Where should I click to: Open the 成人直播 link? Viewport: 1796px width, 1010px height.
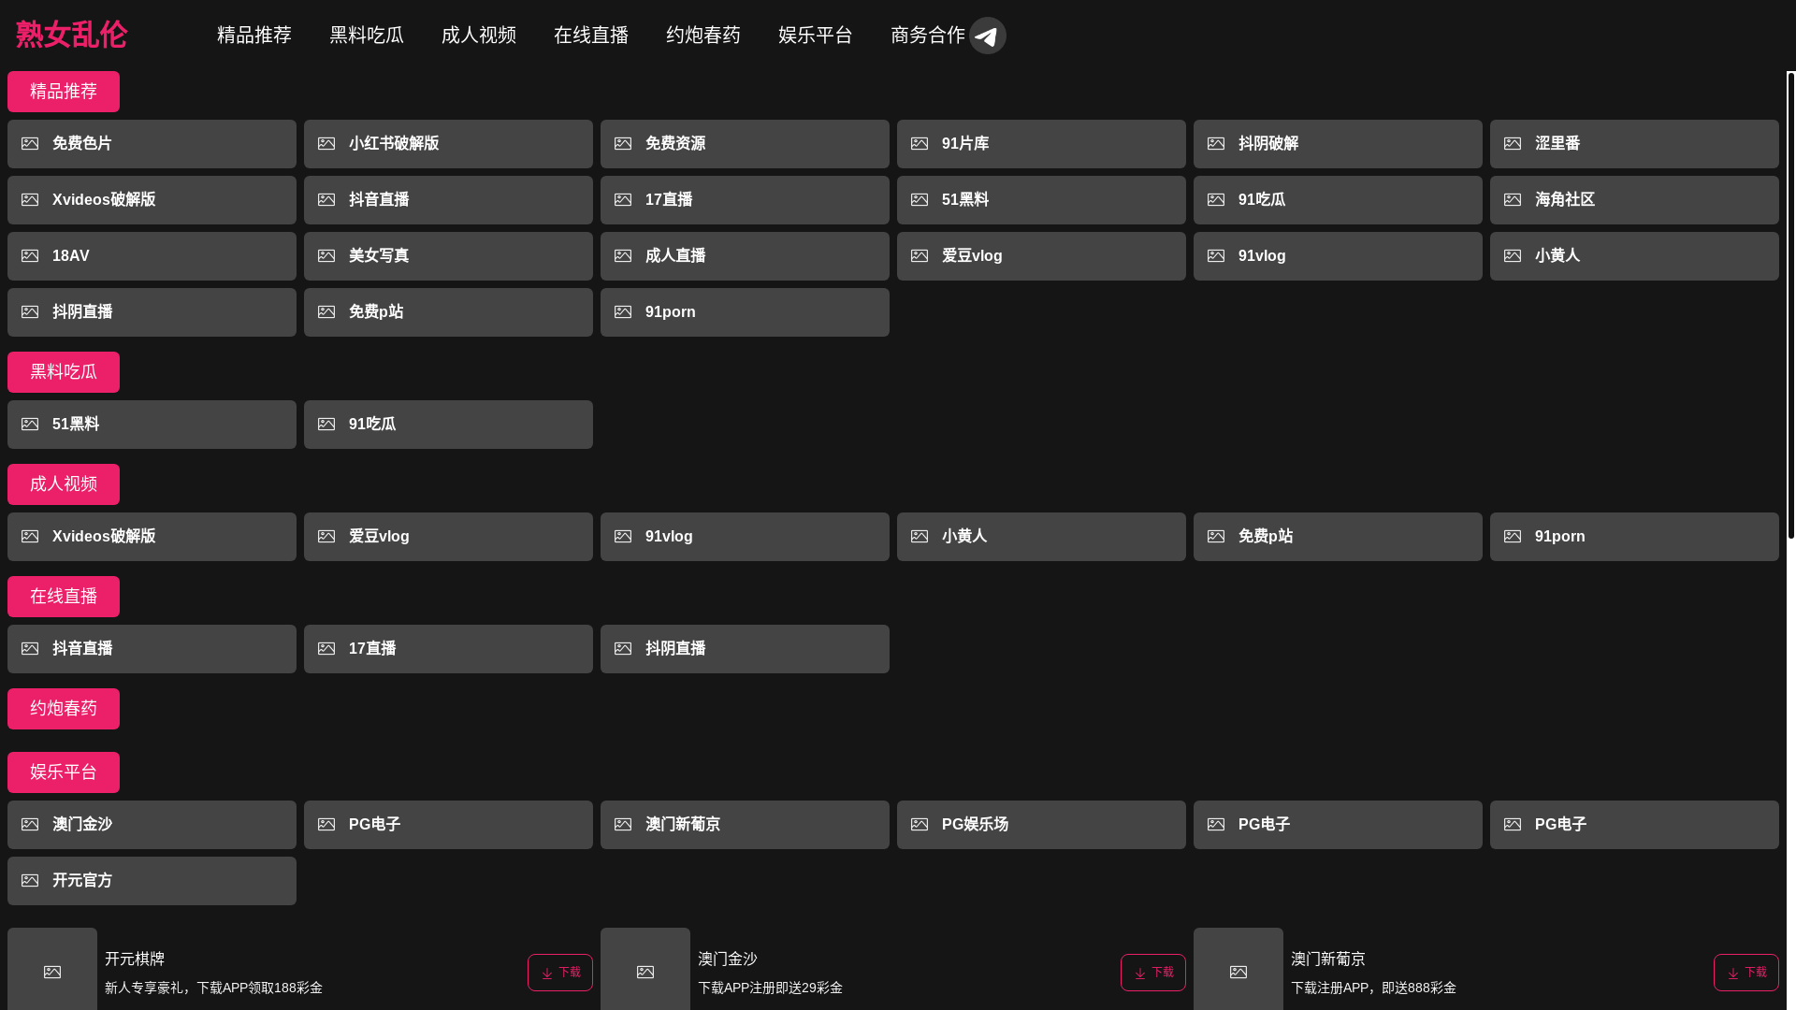point(745,256)
